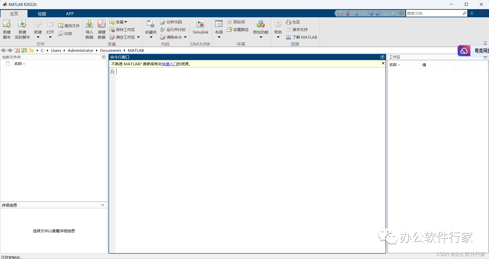Click 保存工作区 (Save Workspace)
489x259 pixels.
coord(122,29)
